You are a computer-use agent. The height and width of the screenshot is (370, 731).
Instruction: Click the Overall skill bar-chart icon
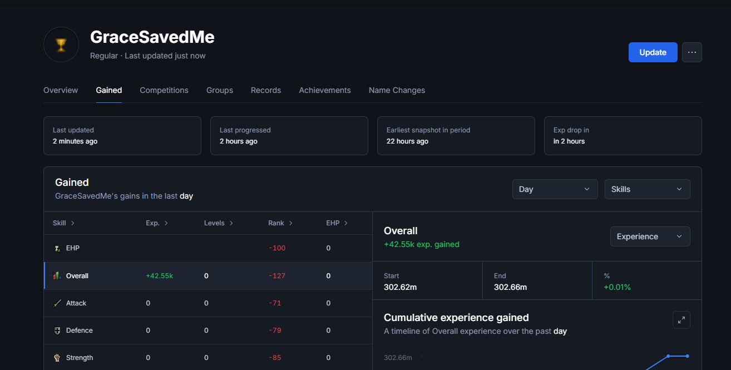tap(57, 276)
